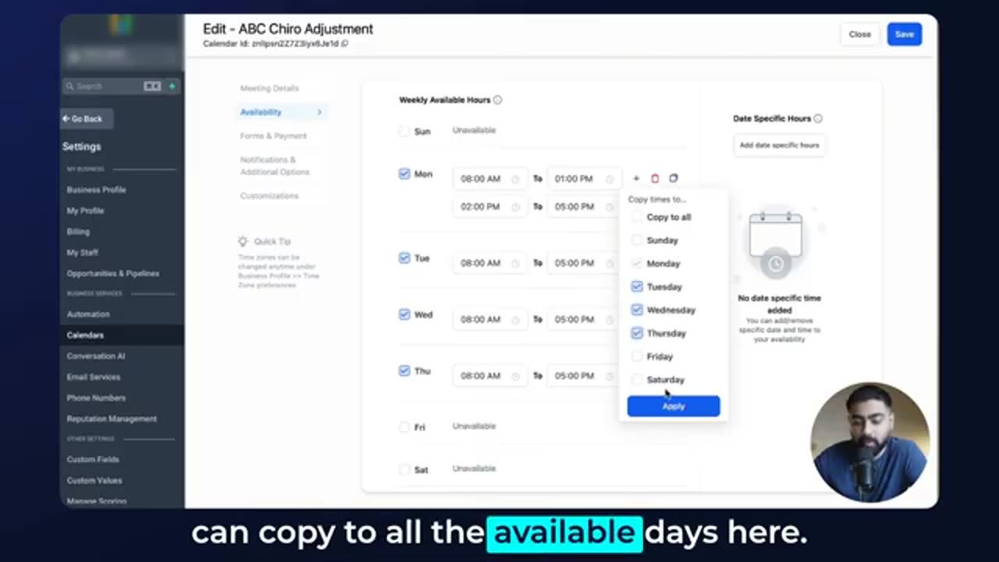Open Wednesday 05:00 PM end time dropdown
This screenshot has width=999, height=562.
pos(585,319)
